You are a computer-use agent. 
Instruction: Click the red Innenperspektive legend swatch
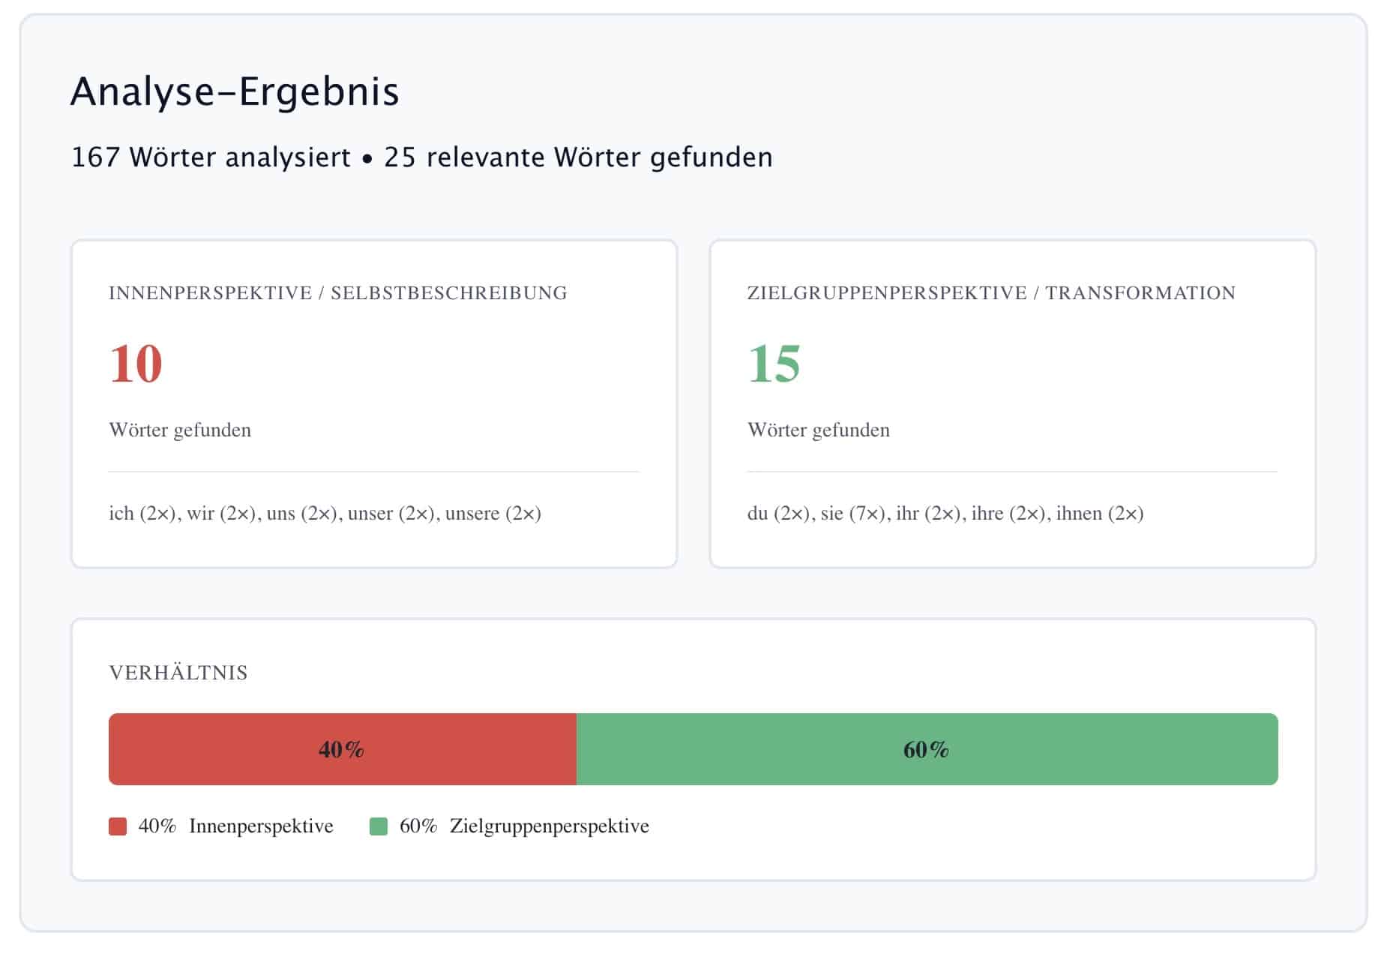pyautogui.click(x=118, y=826)
